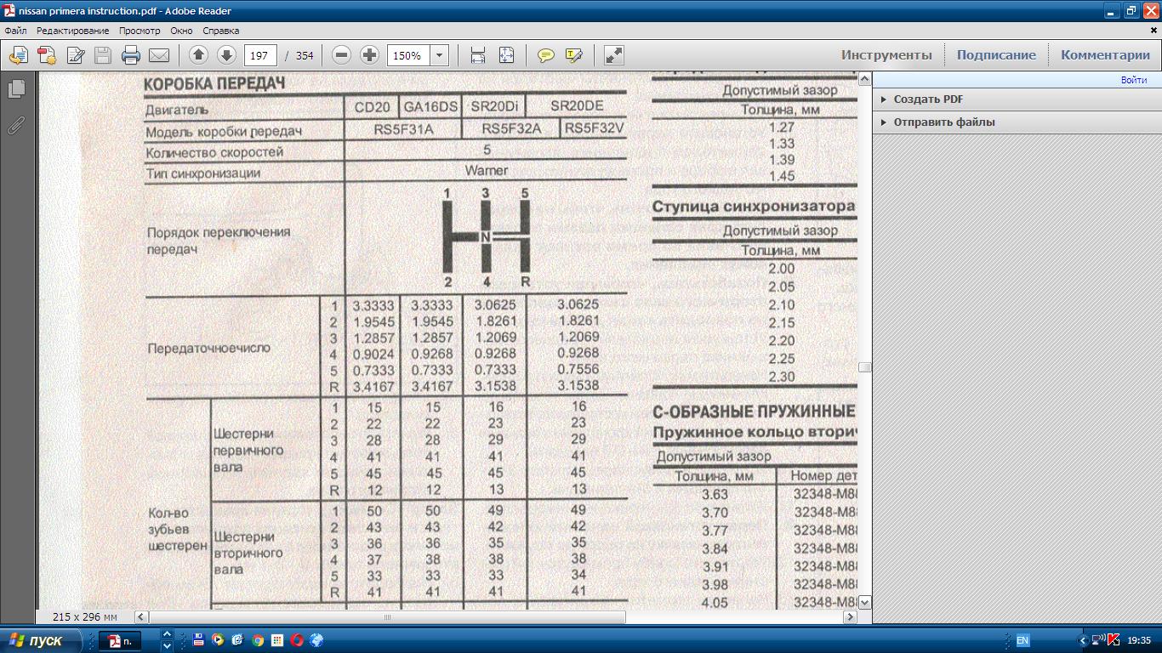This screenshot has height=653, width=1162.
Task: Click horizontal scrollbar right arrow
Action: [x=850, y=617]
